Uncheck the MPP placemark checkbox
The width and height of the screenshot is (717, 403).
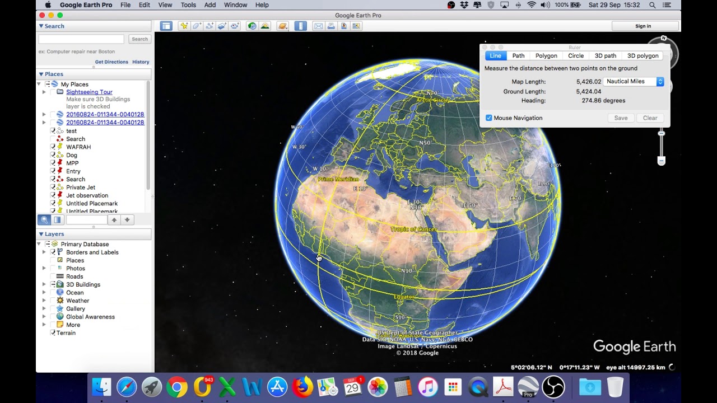tap(53, 163)
